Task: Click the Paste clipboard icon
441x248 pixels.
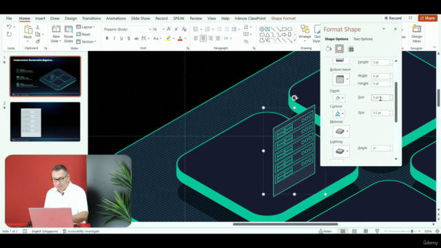Action: [x=28, y=30]
